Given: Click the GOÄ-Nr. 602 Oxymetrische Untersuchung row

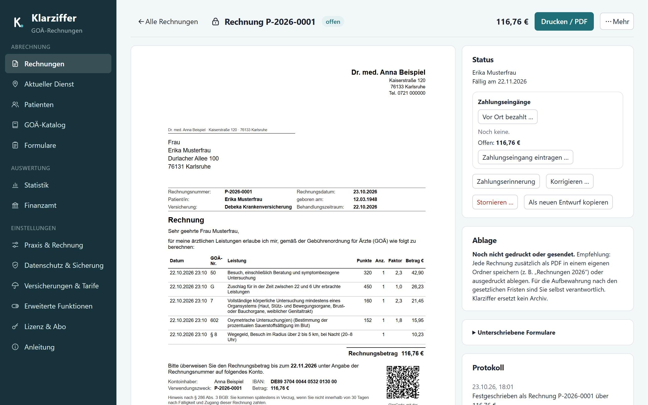Looking at the screenshot, I should (x=296, y=323).
